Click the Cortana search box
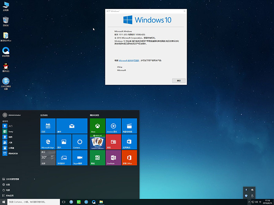This screenshot has height=205, width=274. click(33, 202)
